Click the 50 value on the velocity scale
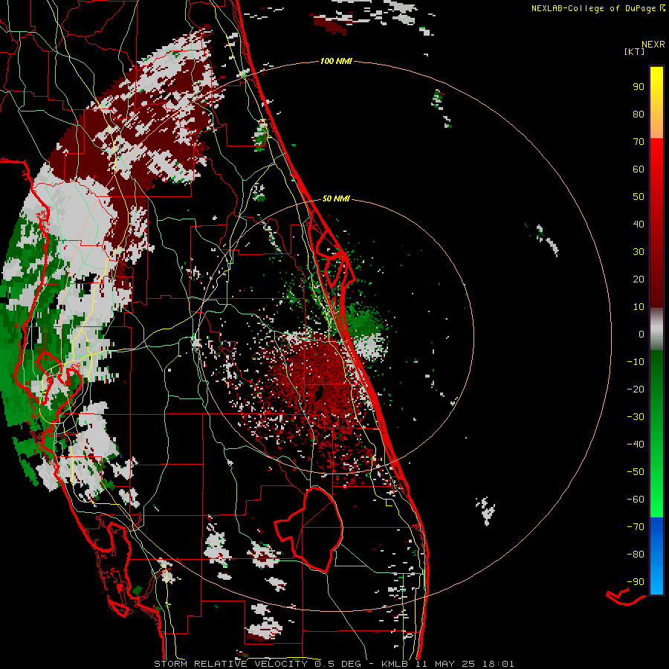669x669 pixels. pyautogui.click(x=639, y=197)
